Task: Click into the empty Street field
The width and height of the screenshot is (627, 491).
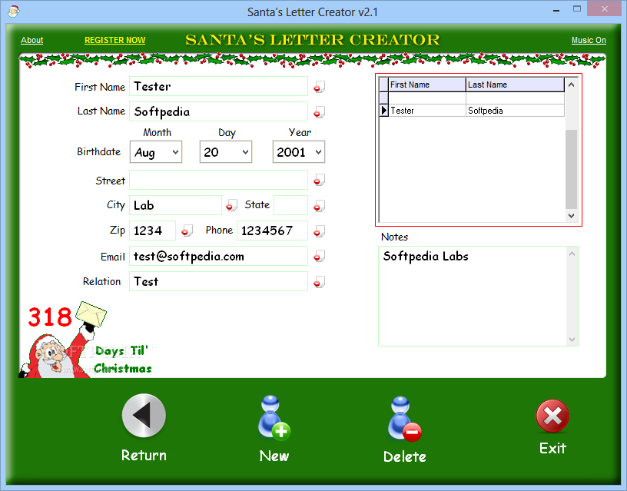Action: tap(218, 180)
